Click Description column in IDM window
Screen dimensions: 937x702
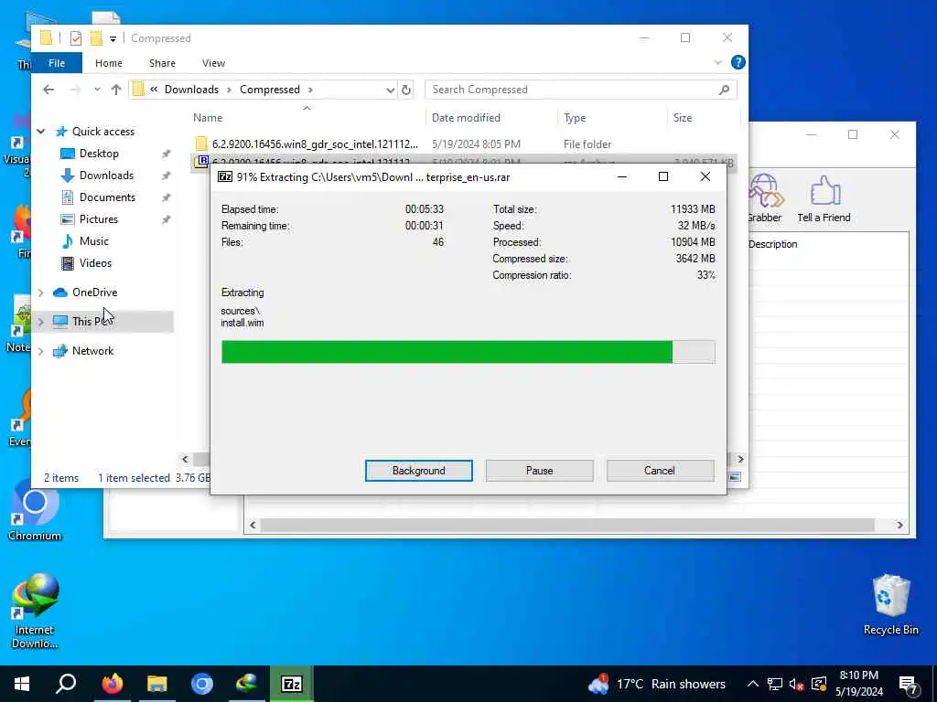(772, 244)
